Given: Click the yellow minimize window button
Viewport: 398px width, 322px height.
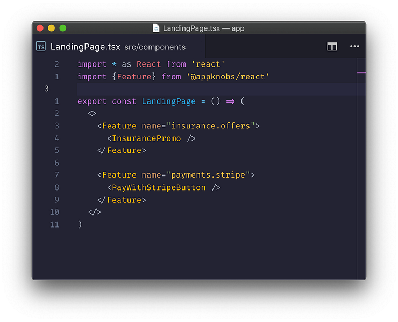Looking at the screenshot, I should click(52, 28).
